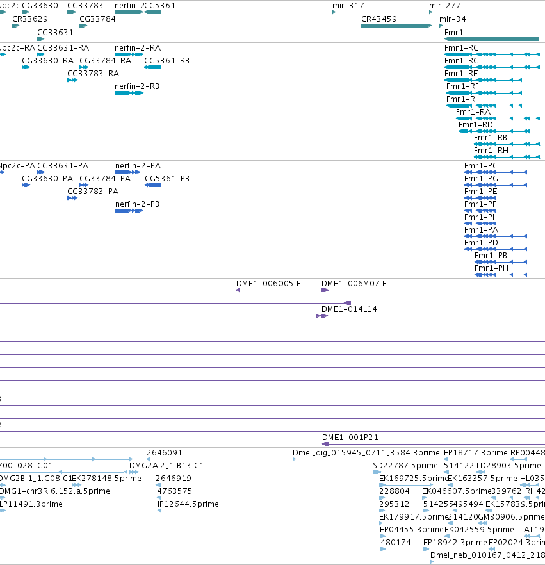Click protein CG5361-PB
545x565 pixels.
[152, 185]
